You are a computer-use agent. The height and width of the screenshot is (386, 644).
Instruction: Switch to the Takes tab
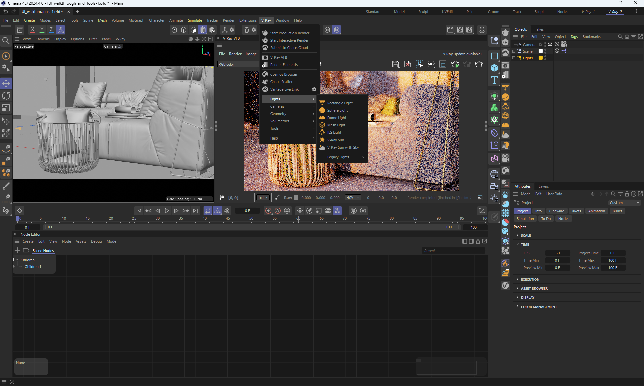point(539,29)
